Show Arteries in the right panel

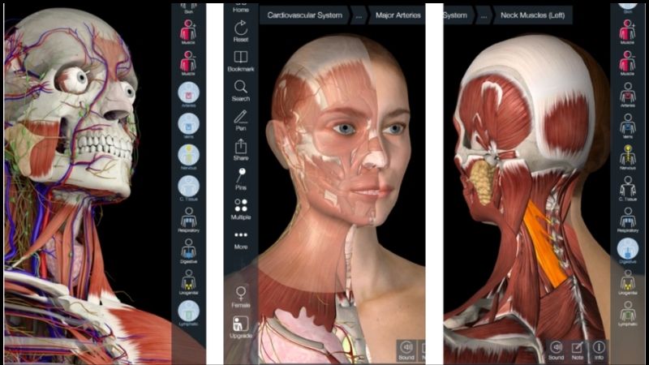coord(627,94)
